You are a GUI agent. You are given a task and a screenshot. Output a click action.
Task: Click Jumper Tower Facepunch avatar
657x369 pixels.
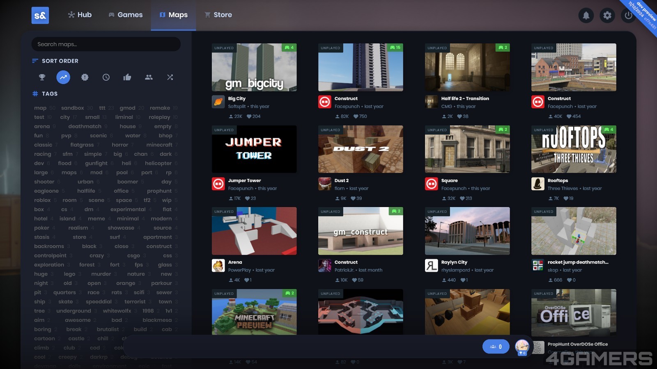pos(218,184)
